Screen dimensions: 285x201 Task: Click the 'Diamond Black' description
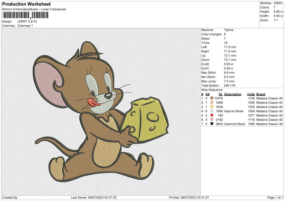(x=235, y=124)
